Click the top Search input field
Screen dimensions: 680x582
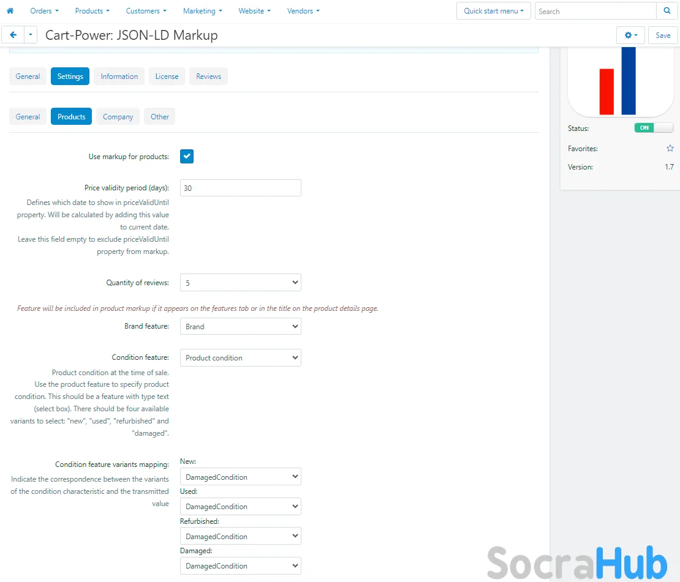pos(595,11)
